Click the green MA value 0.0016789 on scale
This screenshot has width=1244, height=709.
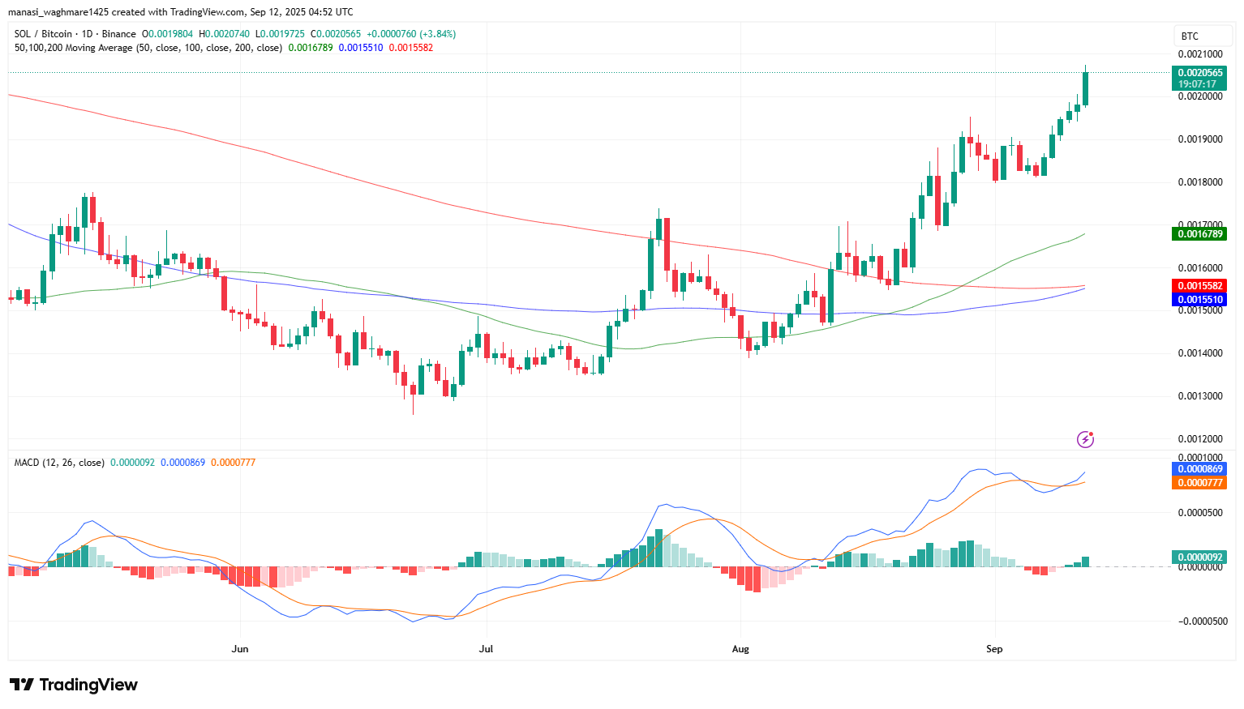[x=1199, y=233]
